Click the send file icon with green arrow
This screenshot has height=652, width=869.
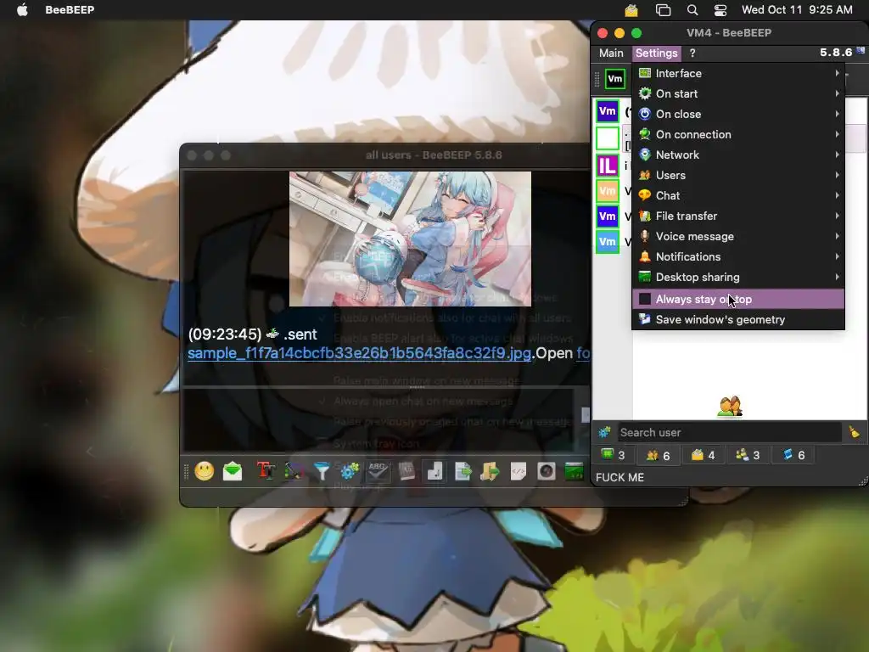pos(463,471)
